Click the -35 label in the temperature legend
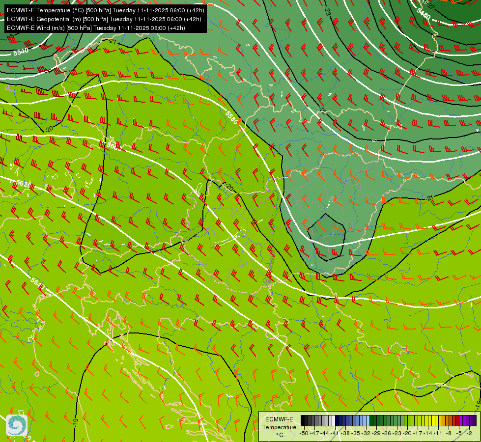Viewport: 481px width, 442px height. pyautogui.click(x=356, y=433)
